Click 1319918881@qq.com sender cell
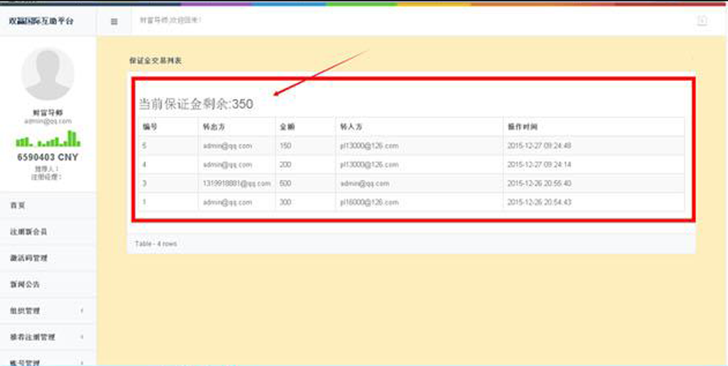The height and width of the screenshot is (366, 728). coord(237,183)
